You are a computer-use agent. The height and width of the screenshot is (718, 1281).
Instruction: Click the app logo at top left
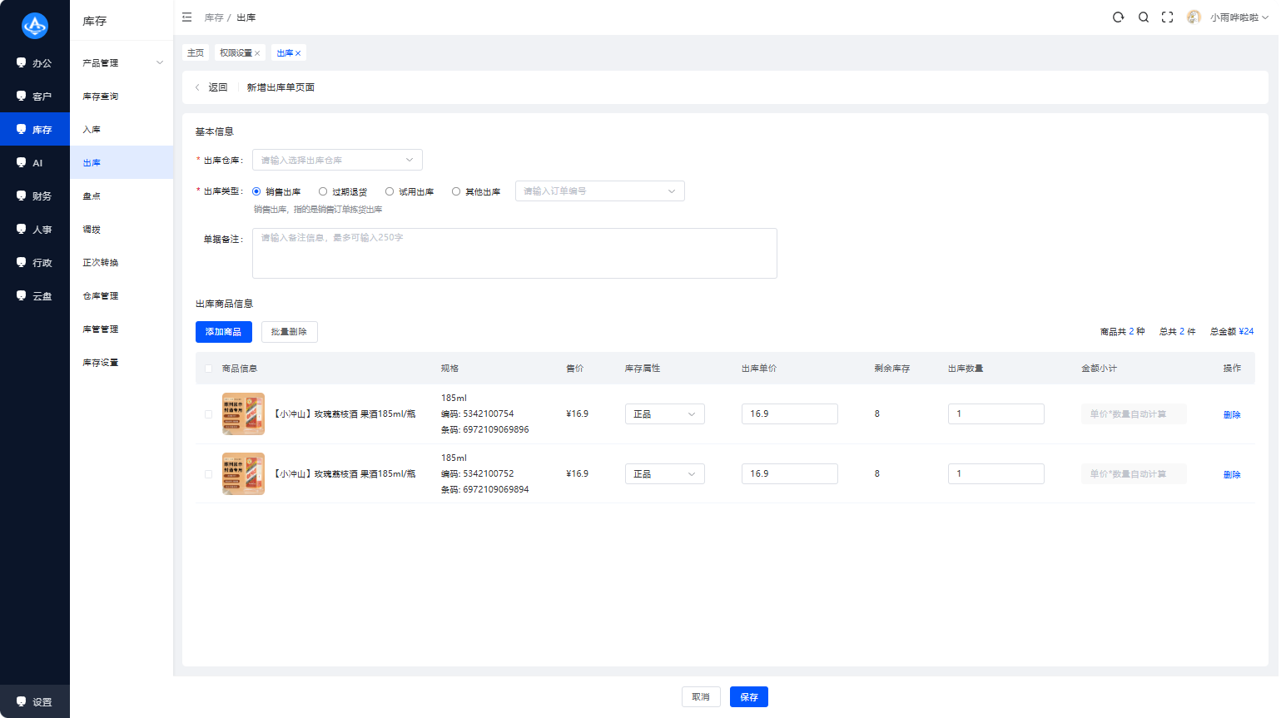click(35, 26)
